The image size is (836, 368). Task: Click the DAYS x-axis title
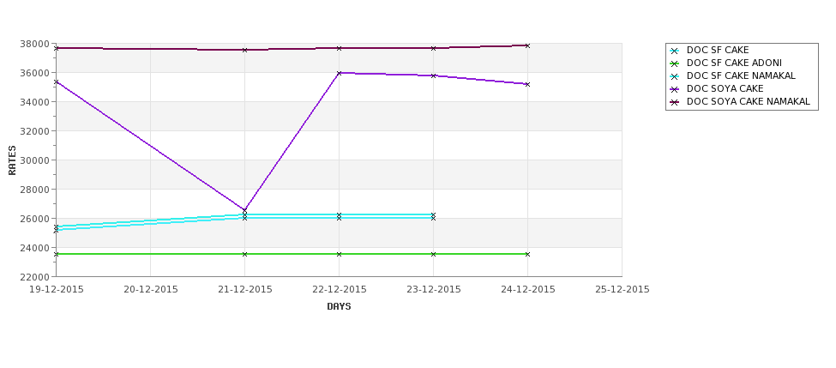tap(339, 306)
